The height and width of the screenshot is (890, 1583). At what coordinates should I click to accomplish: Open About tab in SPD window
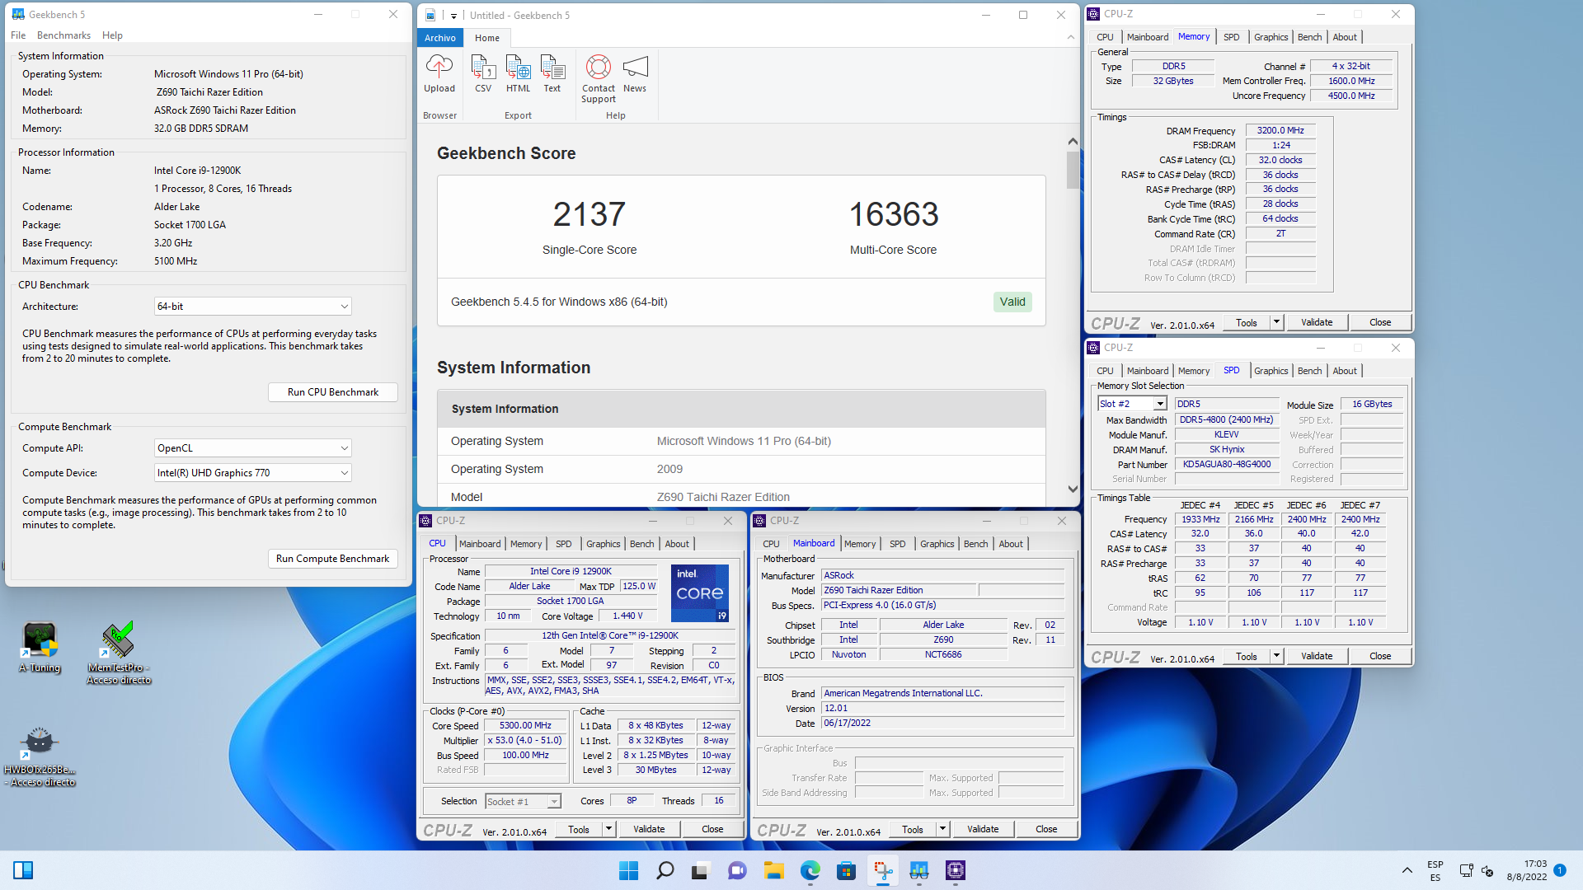pyautogui.click(x=1345, y=371)
